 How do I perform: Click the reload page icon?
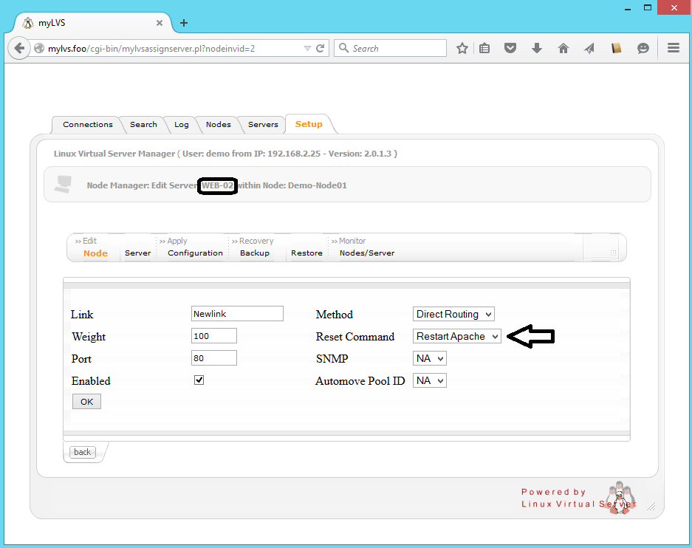click(x=321, y=49)
